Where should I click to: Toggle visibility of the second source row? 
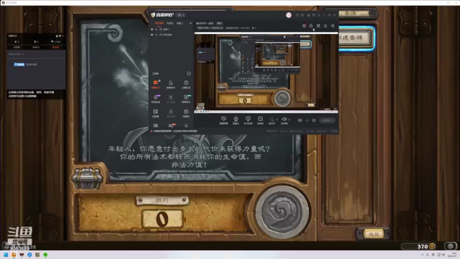tap(152, 35)
